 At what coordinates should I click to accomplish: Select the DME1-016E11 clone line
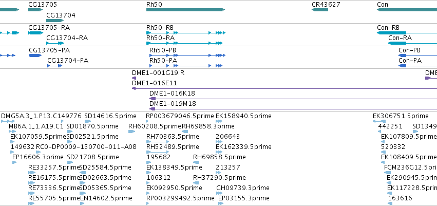point(284,88)
